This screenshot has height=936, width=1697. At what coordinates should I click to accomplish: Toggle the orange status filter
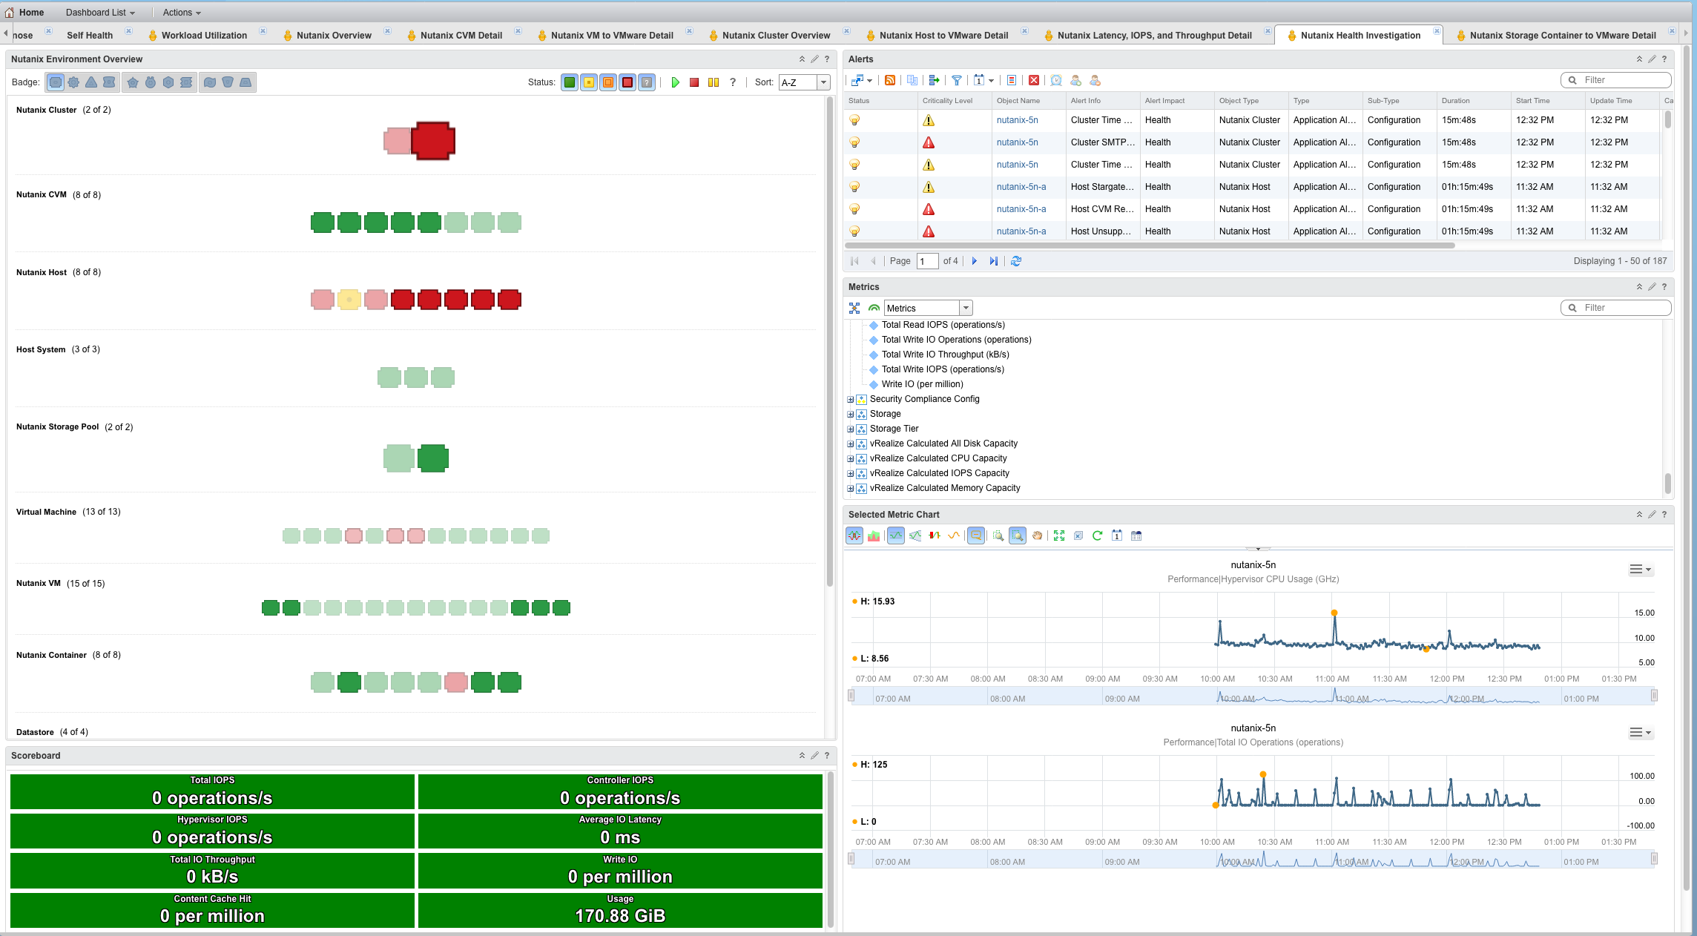tap(608, 82)
